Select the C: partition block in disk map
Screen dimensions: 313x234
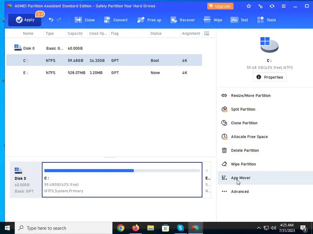pyautogui.click(x=122, y=180)
